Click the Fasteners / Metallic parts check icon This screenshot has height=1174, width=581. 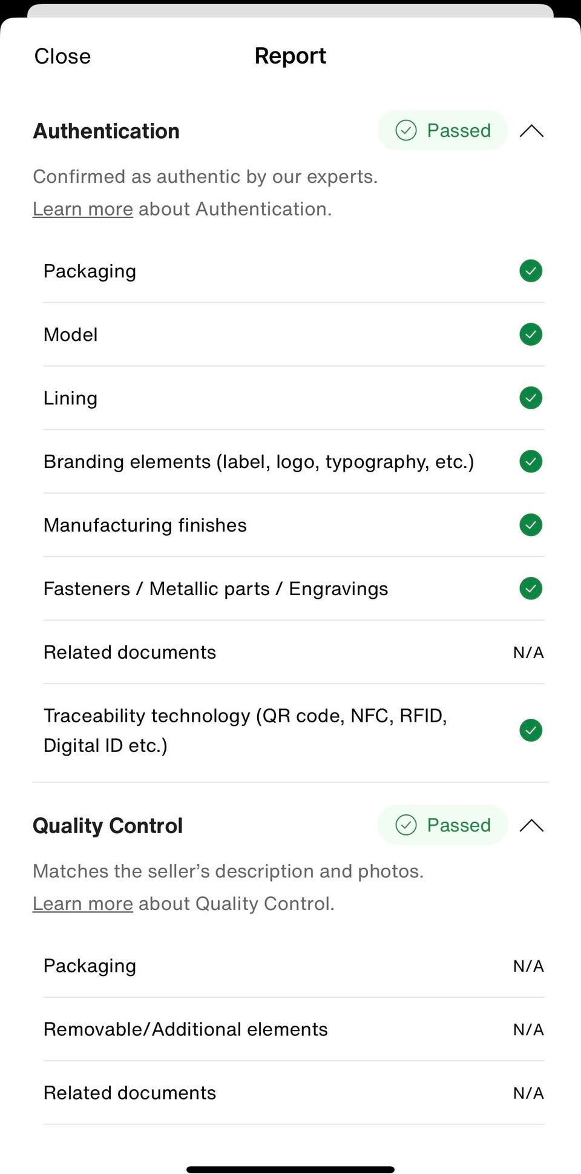(531, 589)
